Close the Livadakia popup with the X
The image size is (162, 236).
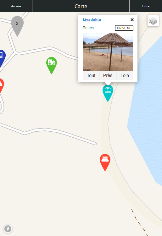pos(132,19)
